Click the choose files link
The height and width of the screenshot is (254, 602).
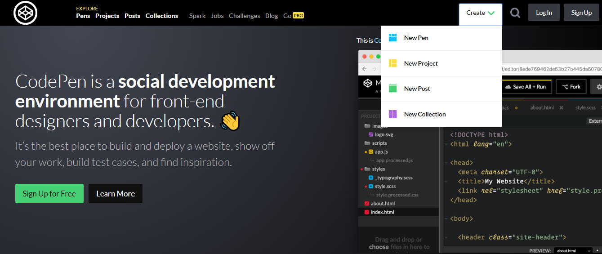click(x=379, y=247)
